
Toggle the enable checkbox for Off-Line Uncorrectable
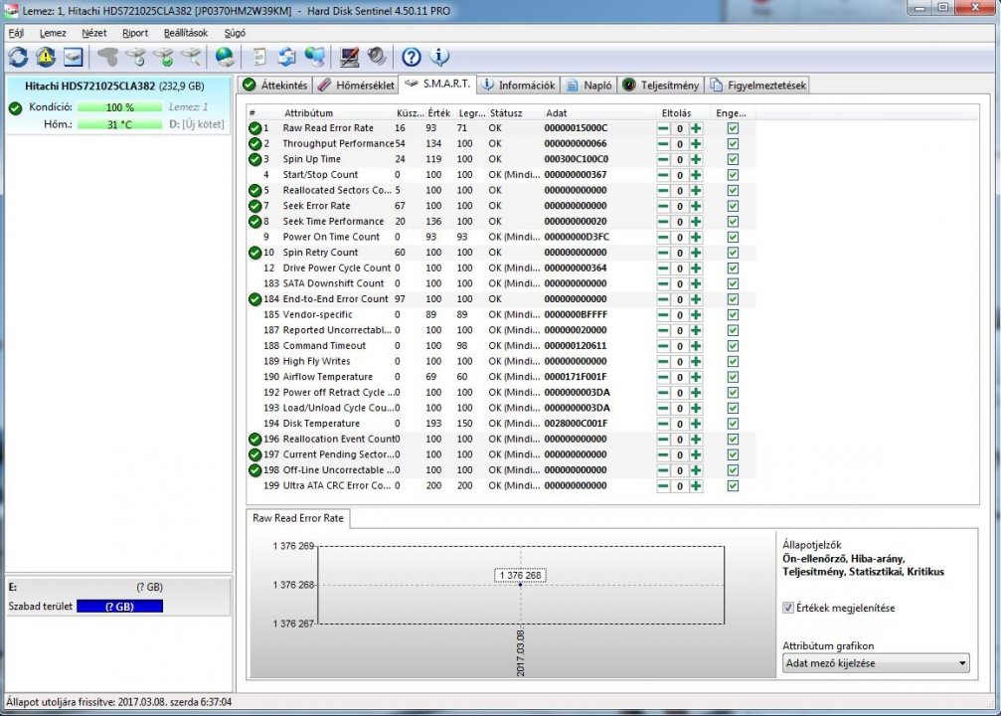click(733, 470)
